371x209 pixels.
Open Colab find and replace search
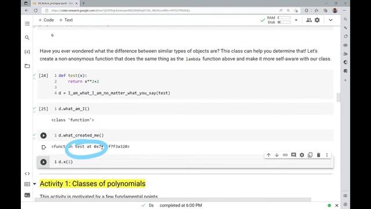(27, 37)
